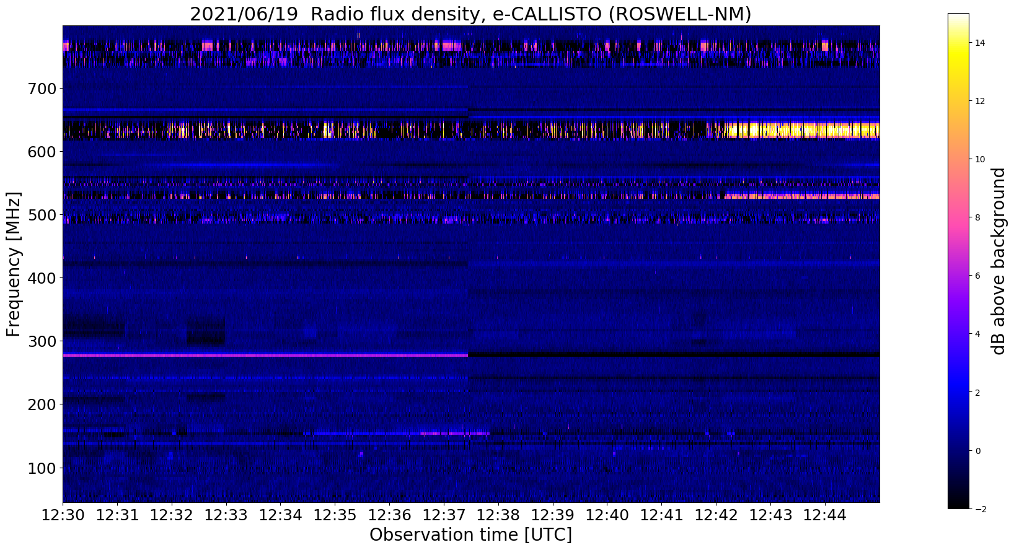The height and width of the screenshot is (550, 1014).
Task: Click the colorbar tick label 12
Action: pyautogui.click(x=981, y=101)
